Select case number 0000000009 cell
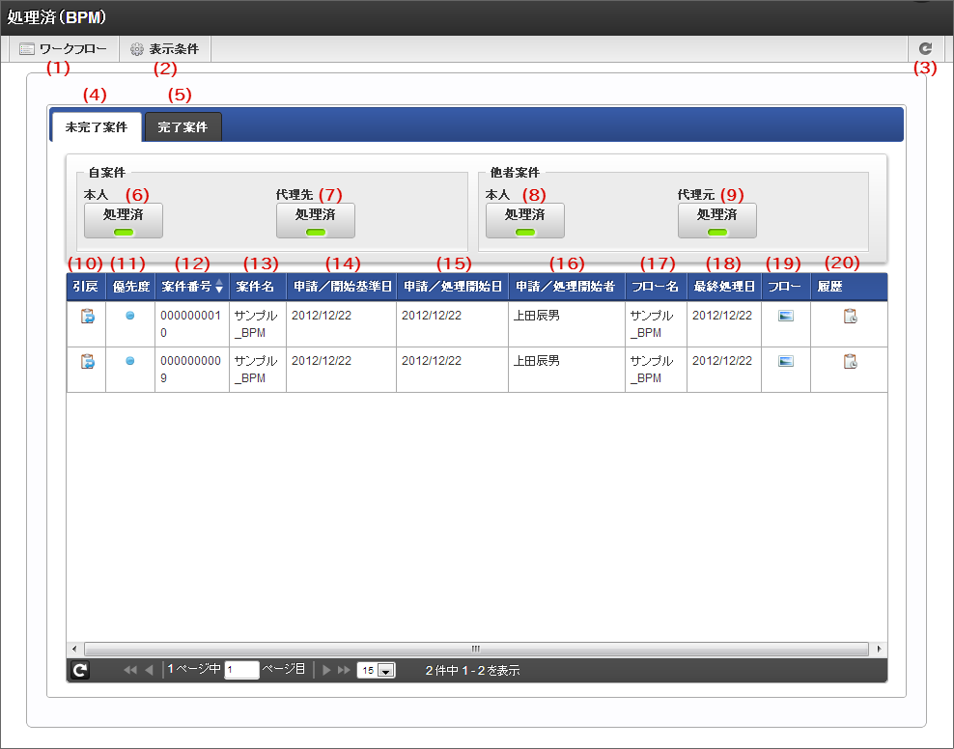Image resolution: width=954 pixels, height=749 pixels. coord(192,370)
